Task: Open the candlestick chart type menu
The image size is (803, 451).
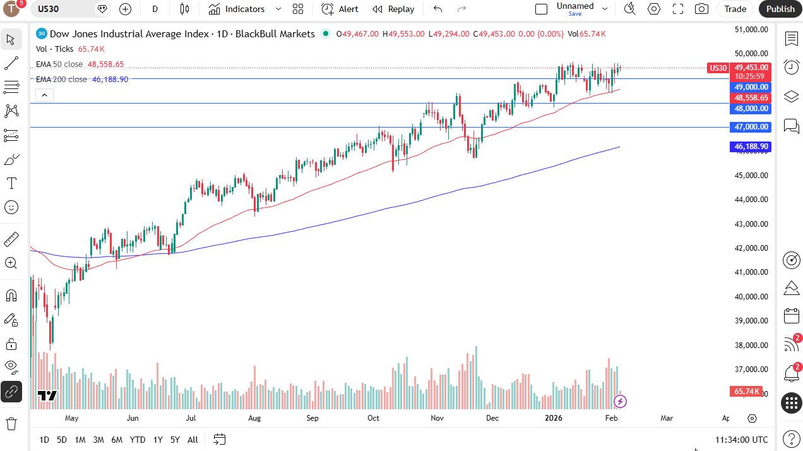Action: click(184, 9)
